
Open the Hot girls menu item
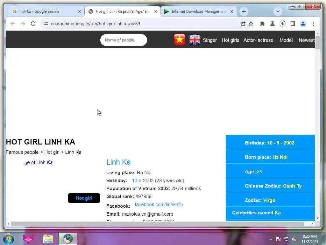230,40
